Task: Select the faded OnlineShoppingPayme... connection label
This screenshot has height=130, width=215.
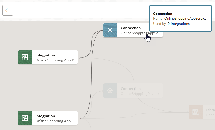Action: click(x=141, y=94)
